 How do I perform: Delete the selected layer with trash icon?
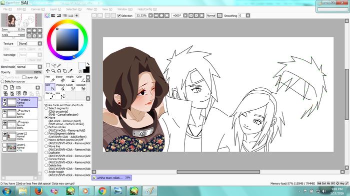[x=25, y=93]
